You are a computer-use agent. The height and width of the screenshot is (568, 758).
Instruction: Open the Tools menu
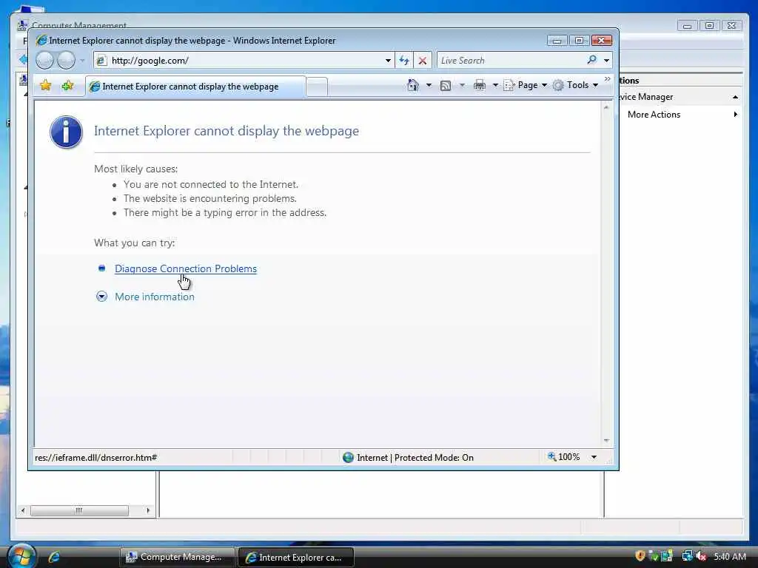point(576,85)
